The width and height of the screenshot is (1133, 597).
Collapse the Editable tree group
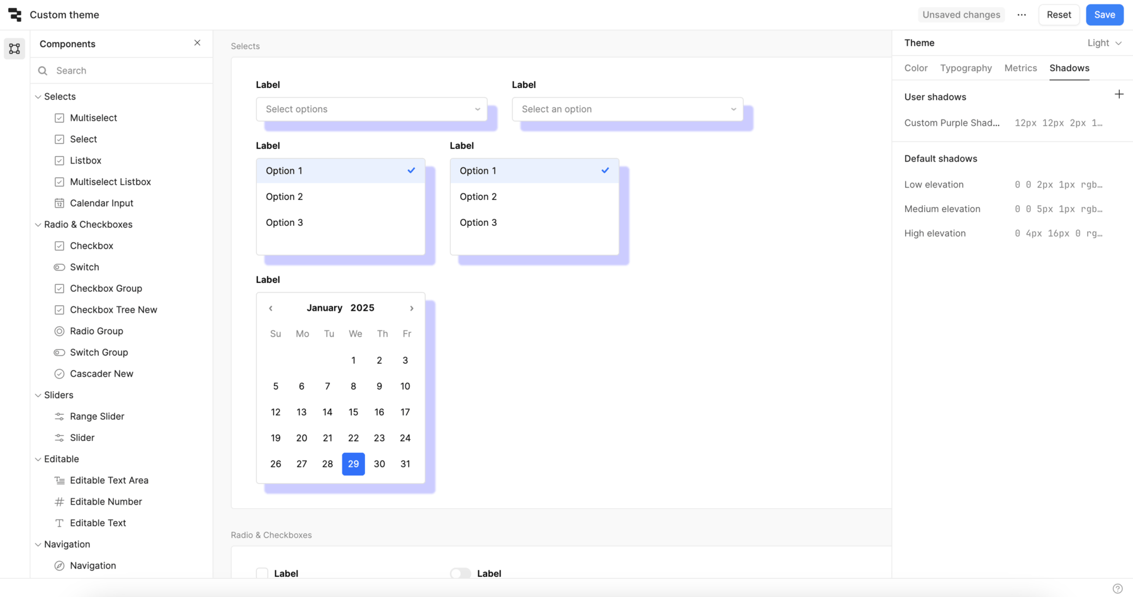tap(38, 459)
